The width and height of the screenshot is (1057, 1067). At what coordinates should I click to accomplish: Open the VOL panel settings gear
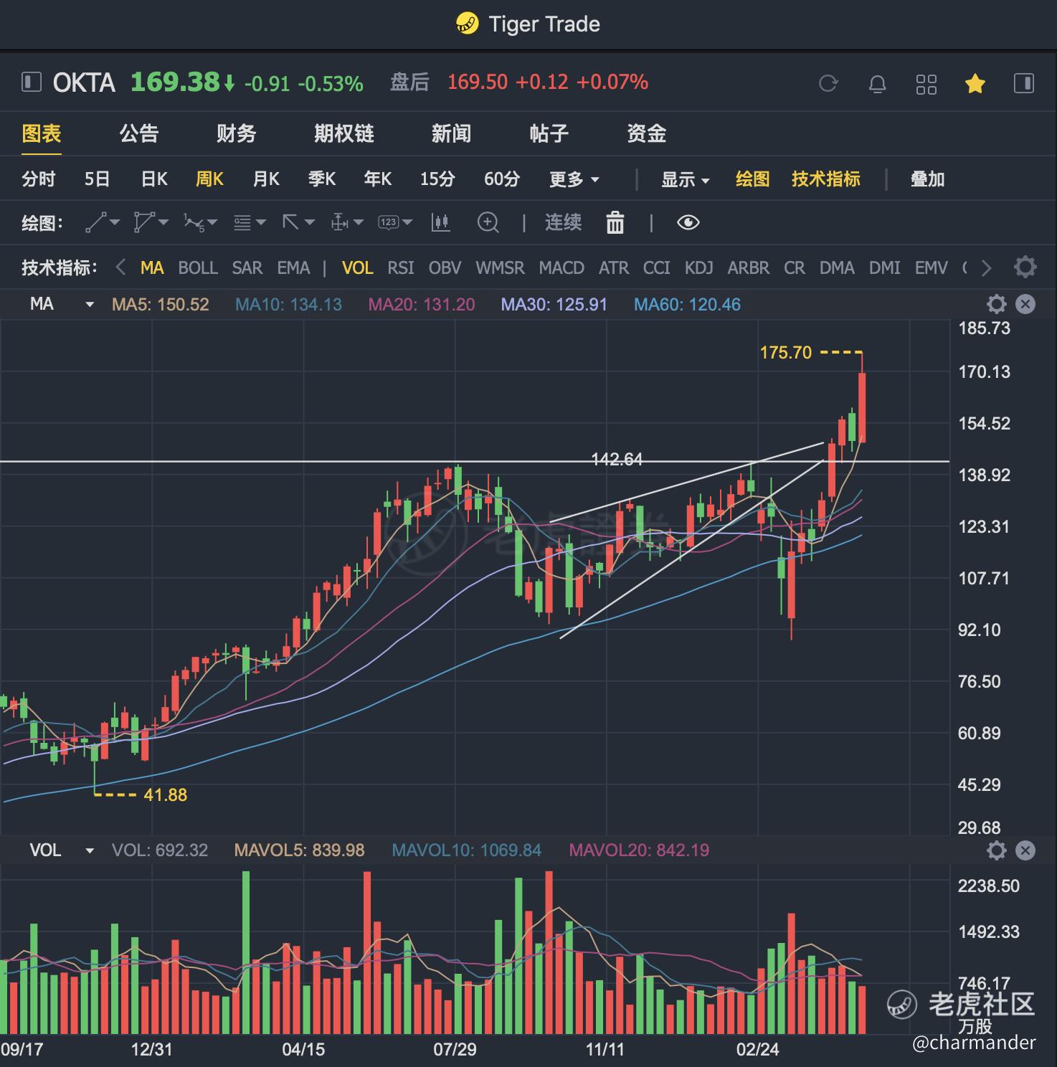pyautogui.click(x=996, y=851)
